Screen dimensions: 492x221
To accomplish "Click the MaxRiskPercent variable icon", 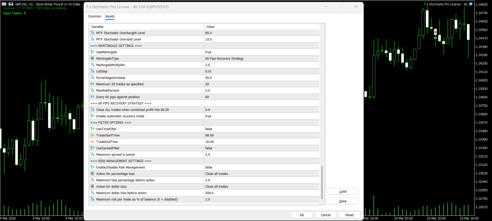I will point(92,90).
